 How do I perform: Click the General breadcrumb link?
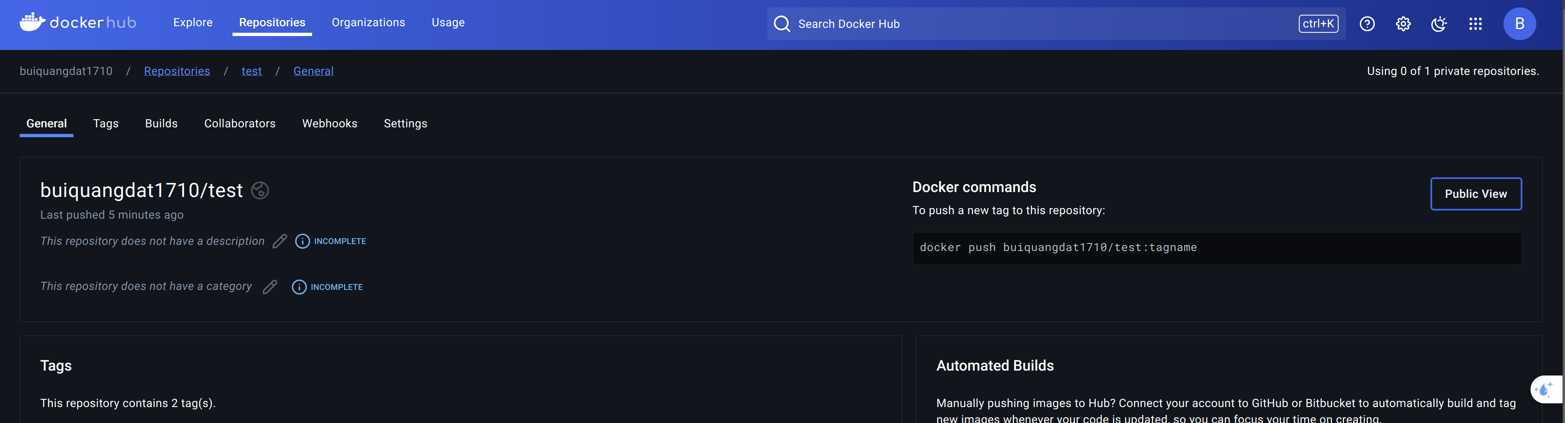[x=313, y=71]
